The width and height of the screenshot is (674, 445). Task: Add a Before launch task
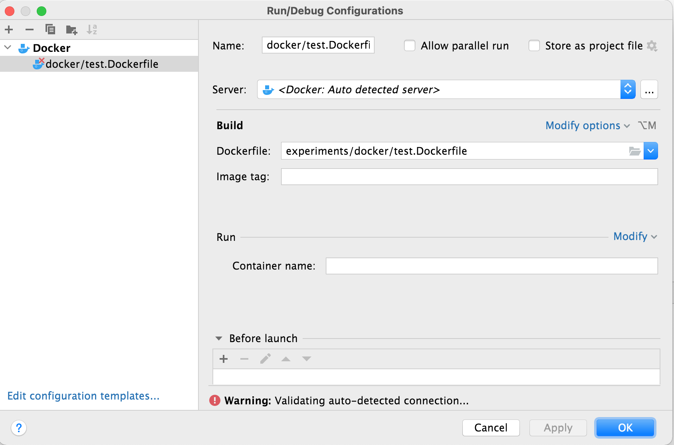(224, 359)
